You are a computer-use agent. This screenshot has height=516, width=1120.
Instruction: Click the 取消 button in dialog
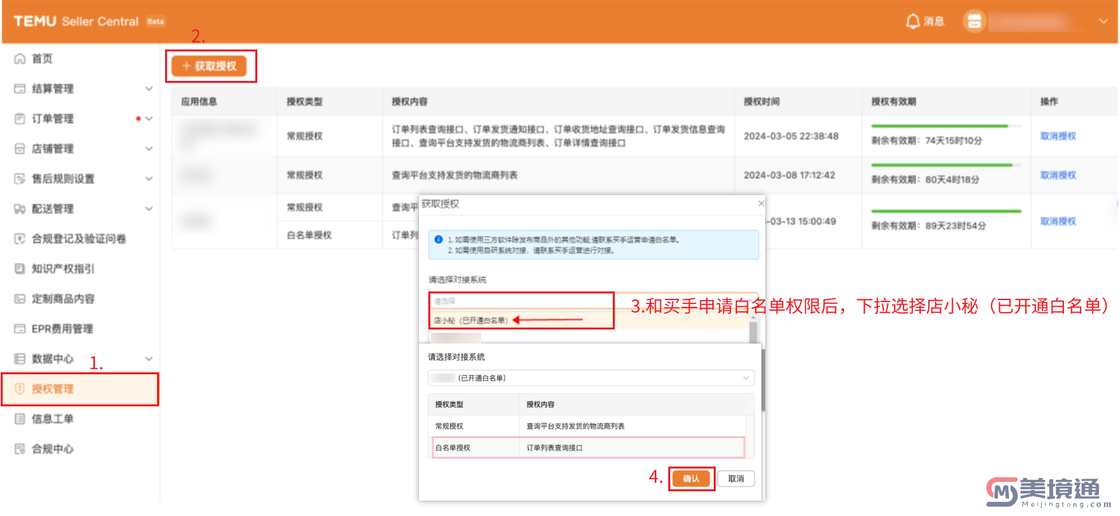[x=736, y=479]
